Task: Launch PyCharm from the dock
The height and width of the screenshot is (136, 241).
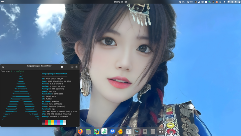Action: (x=96, y=131)
